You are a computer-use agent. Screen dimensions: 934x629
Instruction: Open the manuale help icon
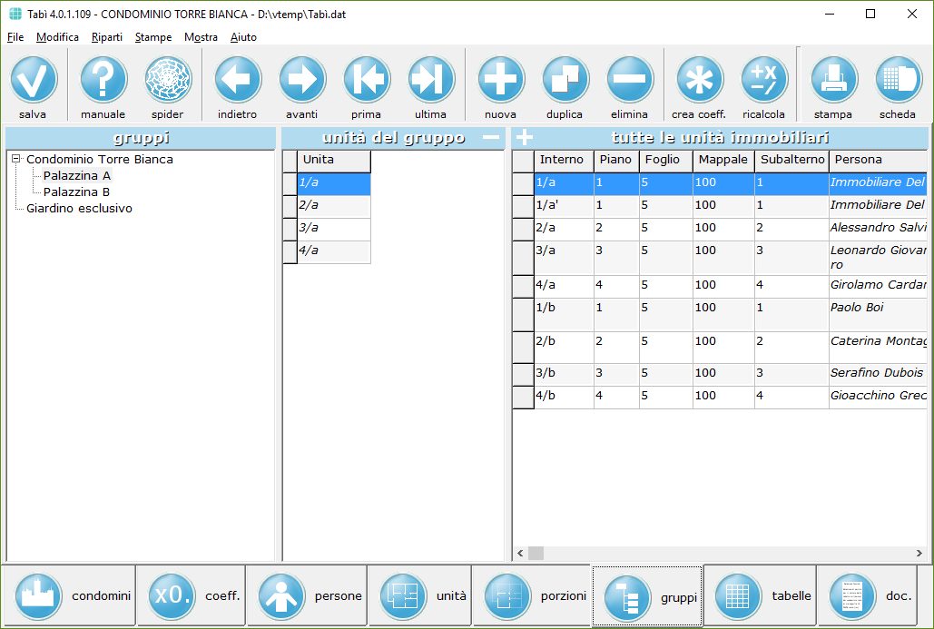pyautogui.click(x=103, y=80)
